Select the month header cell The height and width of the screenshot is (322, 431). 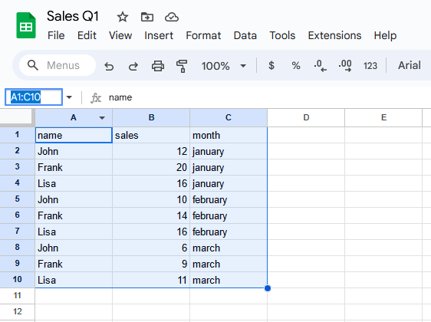click(229, 135)
